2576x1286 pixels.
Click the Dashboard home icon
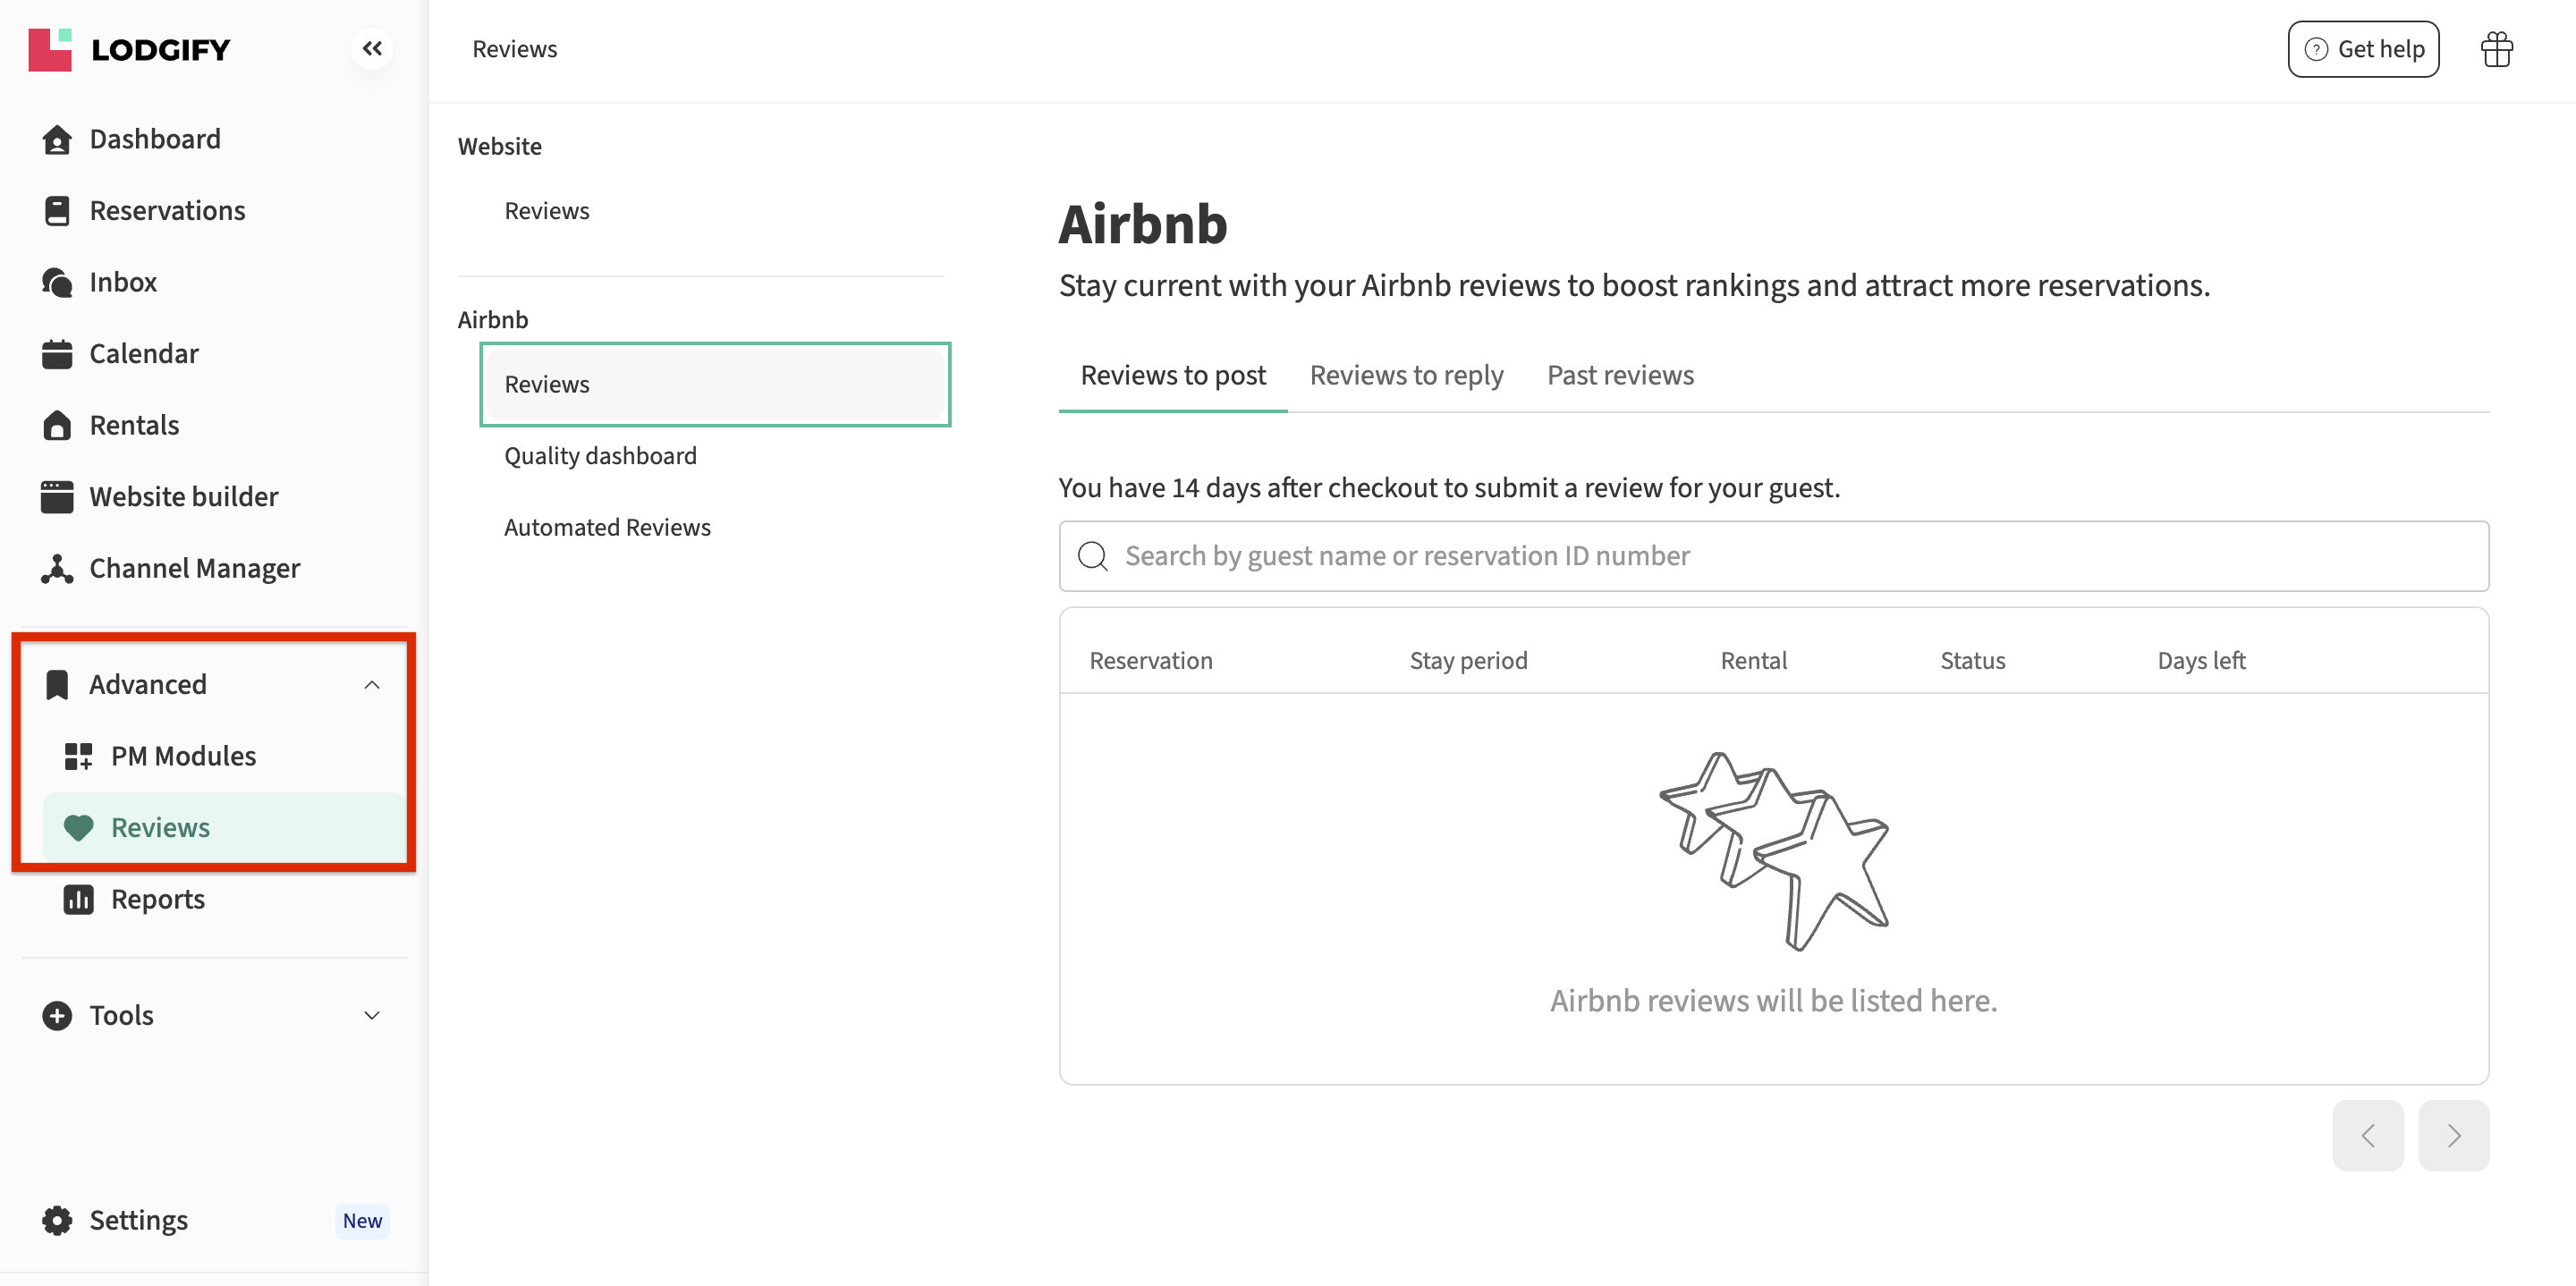pyautogui.click(x=57, y=139)
